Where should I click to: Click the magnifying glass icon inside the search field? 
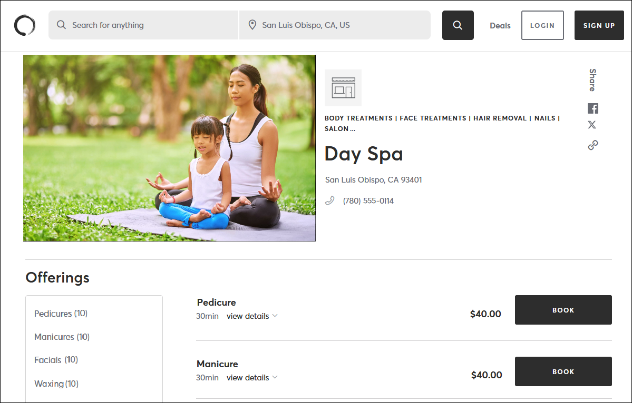click(x=61, y=25)
